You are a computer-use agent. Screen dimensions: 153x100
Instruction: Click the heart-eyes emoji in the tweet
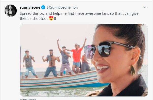pyautogui.click(x=51, y=18)
